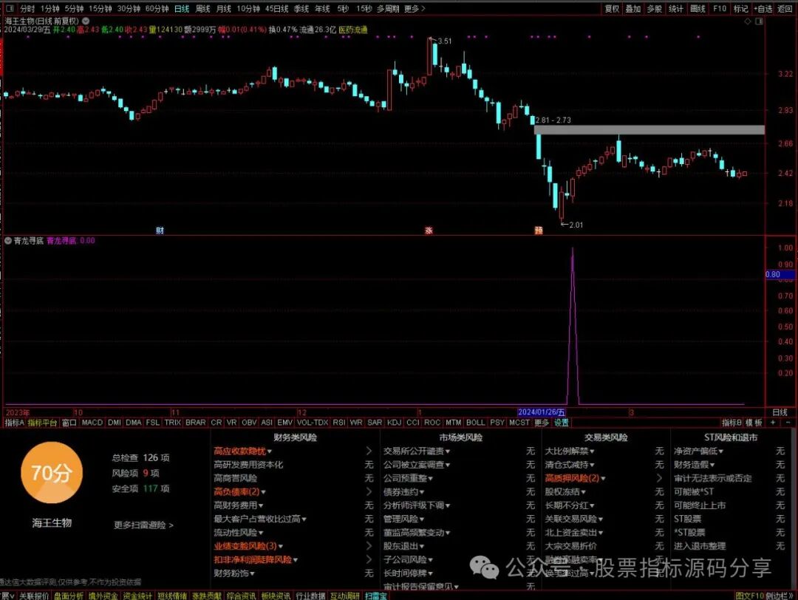
Task: Click the 涨 event marker on chart
Action: pos(429,231)
